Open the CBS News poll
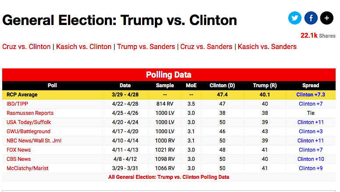Image resolution: width=340 pixels, height=192 pixels. [x=18, y=159]
